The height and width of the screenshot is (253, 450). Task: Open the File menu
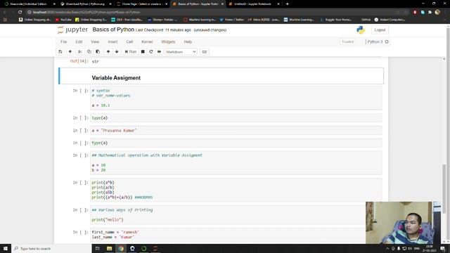pos(64,41)
